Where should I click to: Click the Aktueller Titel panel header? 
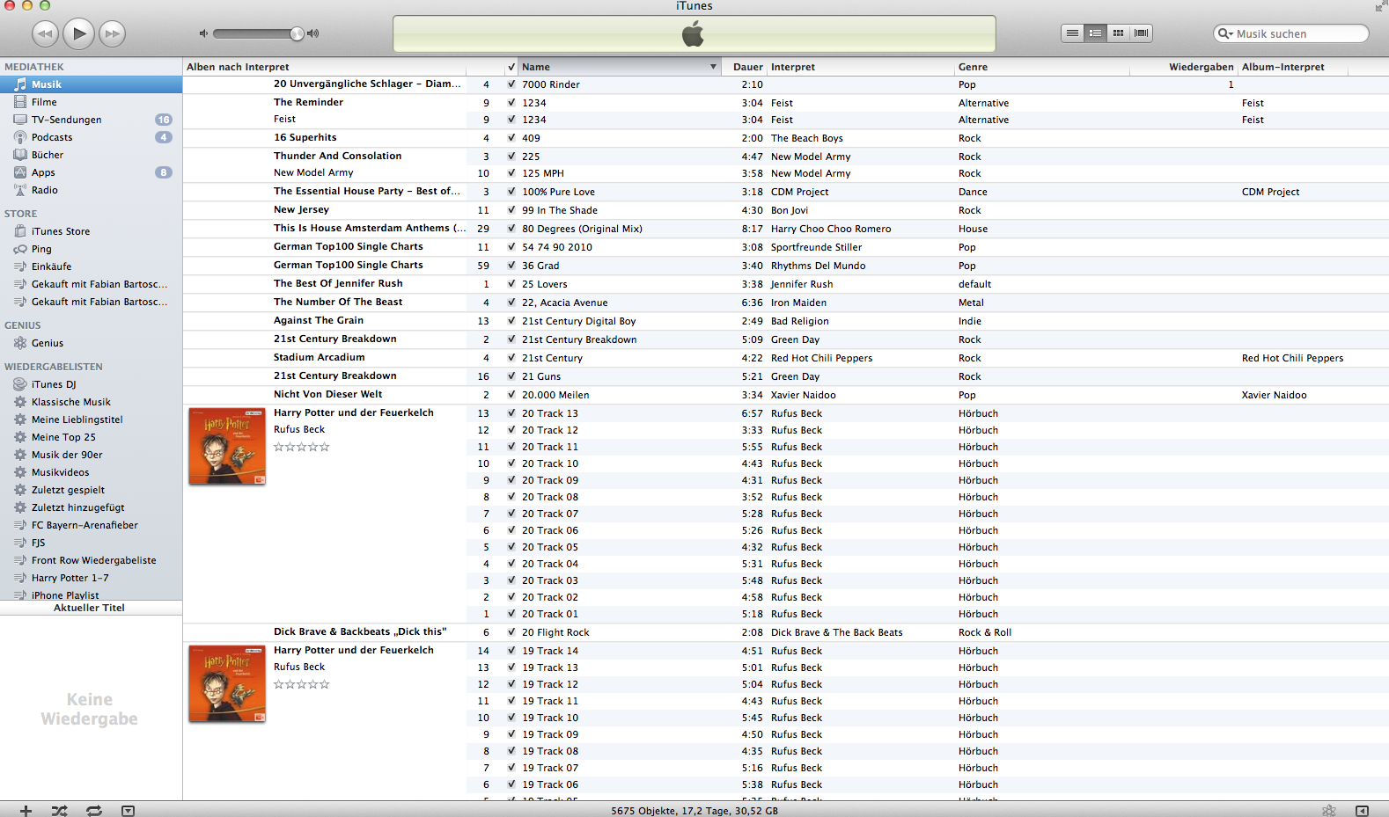point(91,608)
